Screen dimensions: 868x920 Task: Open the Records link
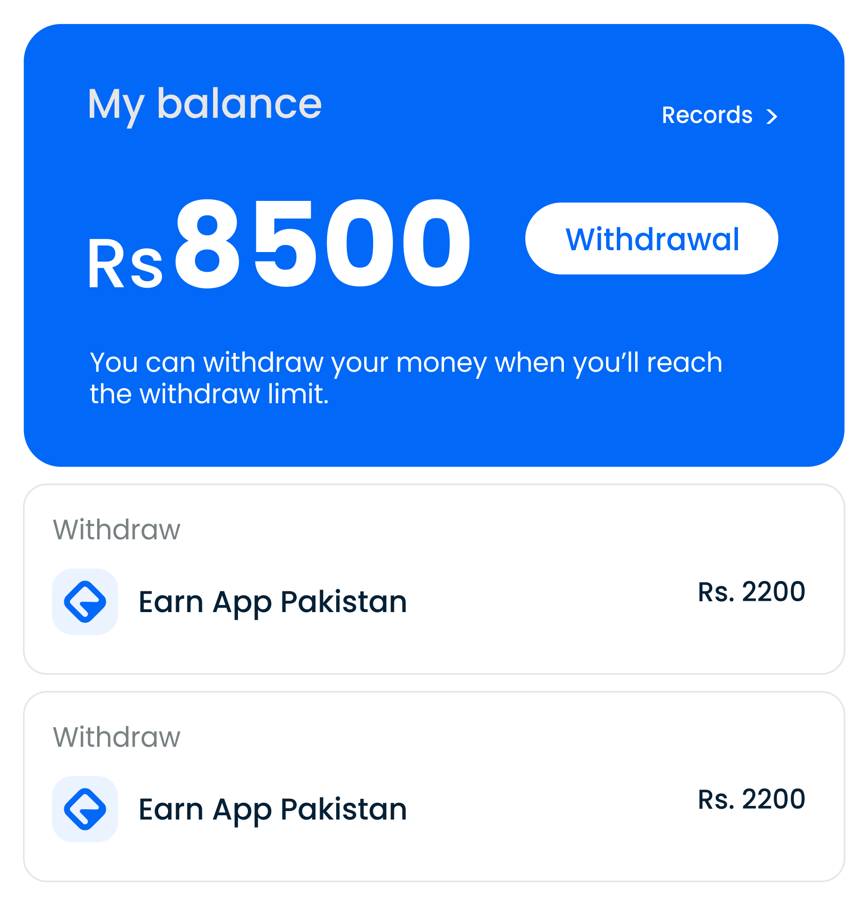(707, 115)
